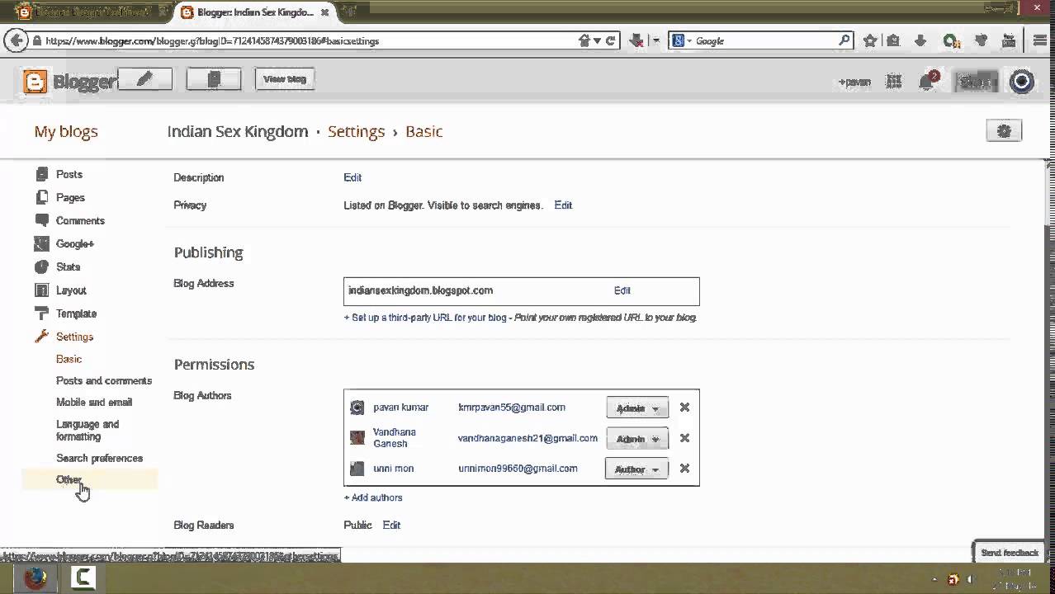Click the Send feedback button
The width and height of the screenshot is (1055, 594).
point(1010,553)
